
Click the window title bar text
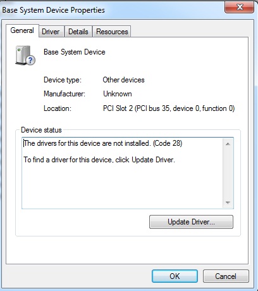[x=53, y=10]
